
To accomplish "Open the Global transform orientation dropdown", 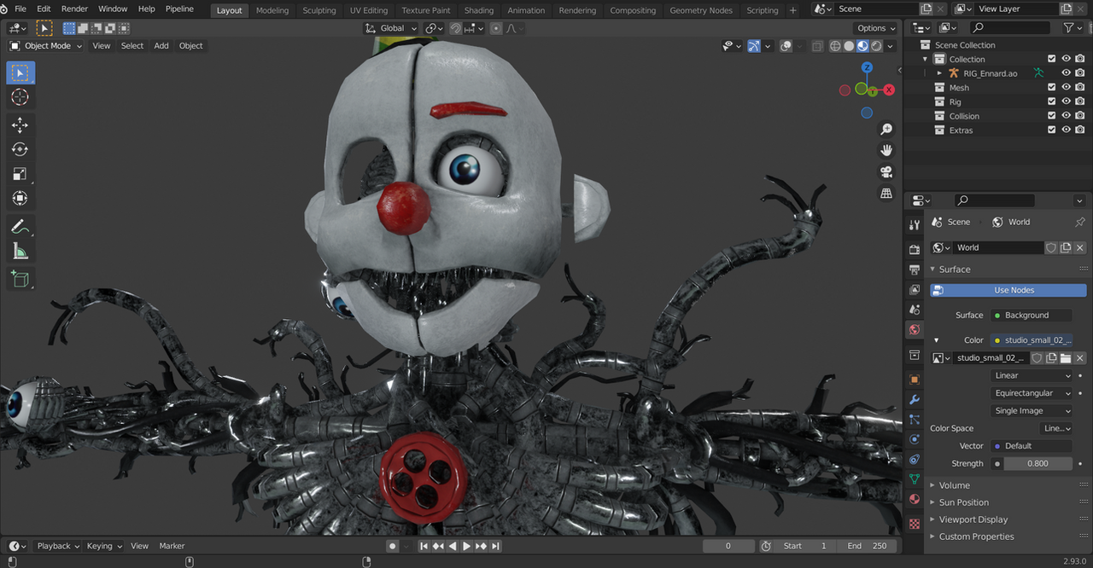I will tap(391, 28).
